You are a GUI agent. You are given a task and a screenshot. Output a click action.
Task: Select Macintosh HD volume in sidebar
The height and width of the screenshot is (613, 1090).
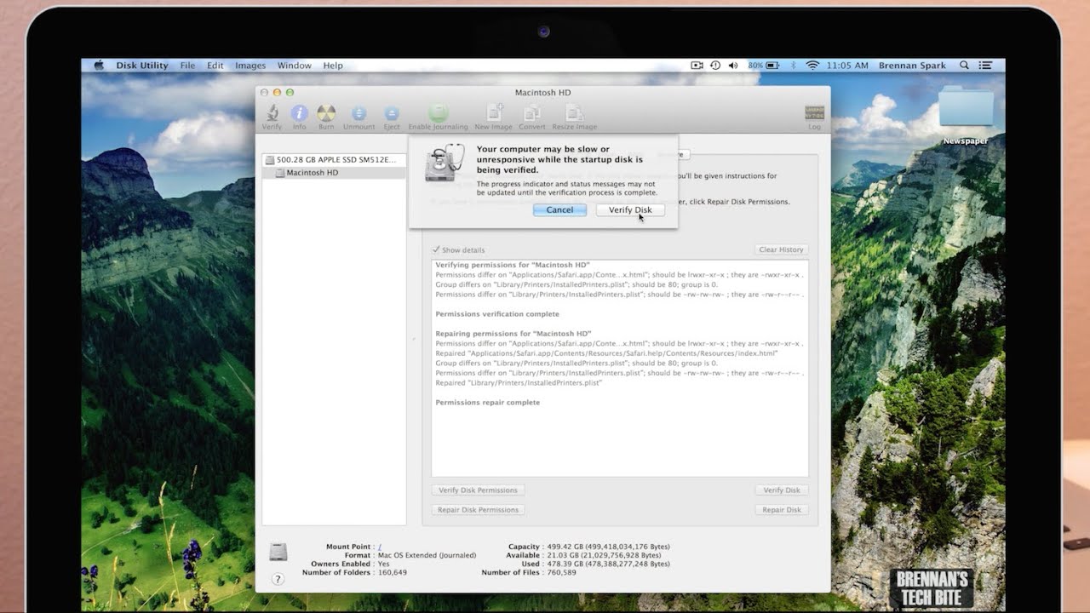click(334, 172)
